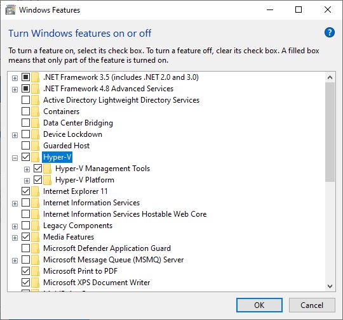Click folder icon beside Data Center Bridging
Screen dimensions: 343x320
35,123
